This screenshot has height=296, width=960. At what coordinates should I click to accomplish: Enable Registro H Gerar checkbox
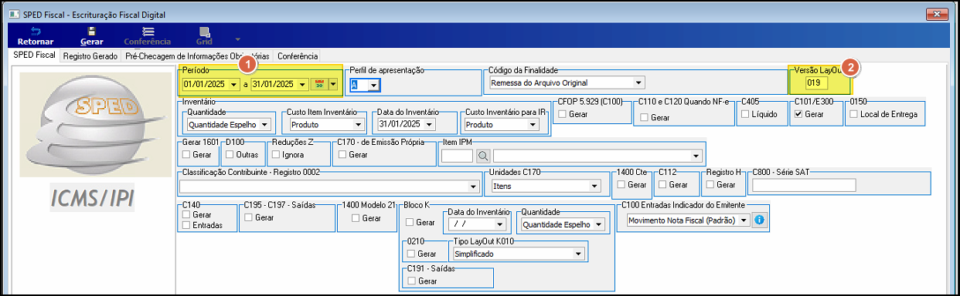point(710,185)
